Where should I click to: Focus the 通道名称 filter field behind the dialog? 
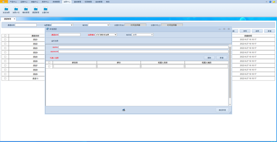[26, 25]
